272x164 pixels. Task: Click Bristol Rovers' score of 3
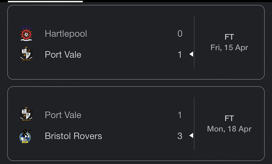point(180,136)
